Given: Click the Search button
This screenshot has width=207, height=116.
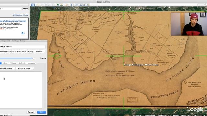Looking at the screenshot, I should pos(25,9).
